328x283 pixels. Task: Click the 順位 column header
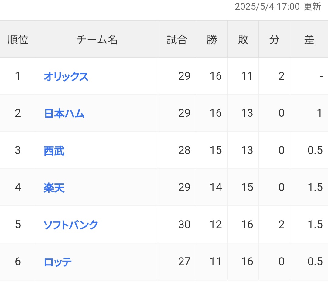coord(18,39)
